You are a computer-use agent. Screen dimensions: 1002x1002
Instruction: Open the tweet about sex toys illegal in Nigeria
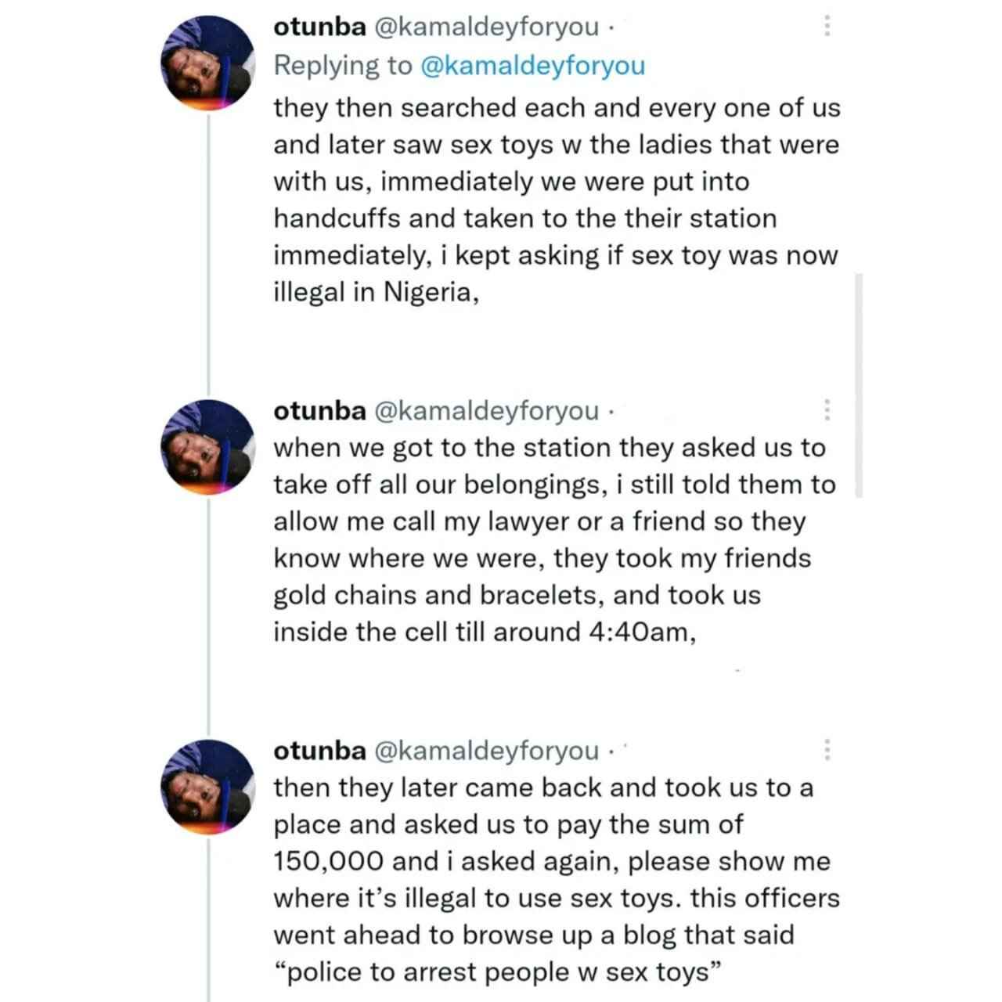tap(557, 200)
